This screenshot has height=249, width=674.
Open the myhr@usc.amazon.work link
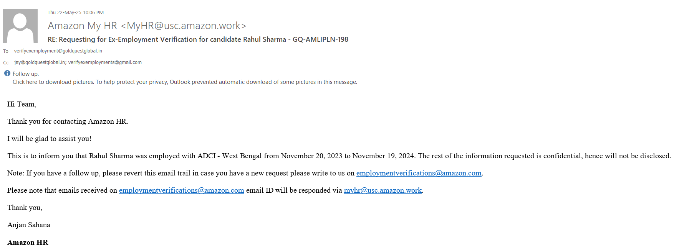pos(383,190)
